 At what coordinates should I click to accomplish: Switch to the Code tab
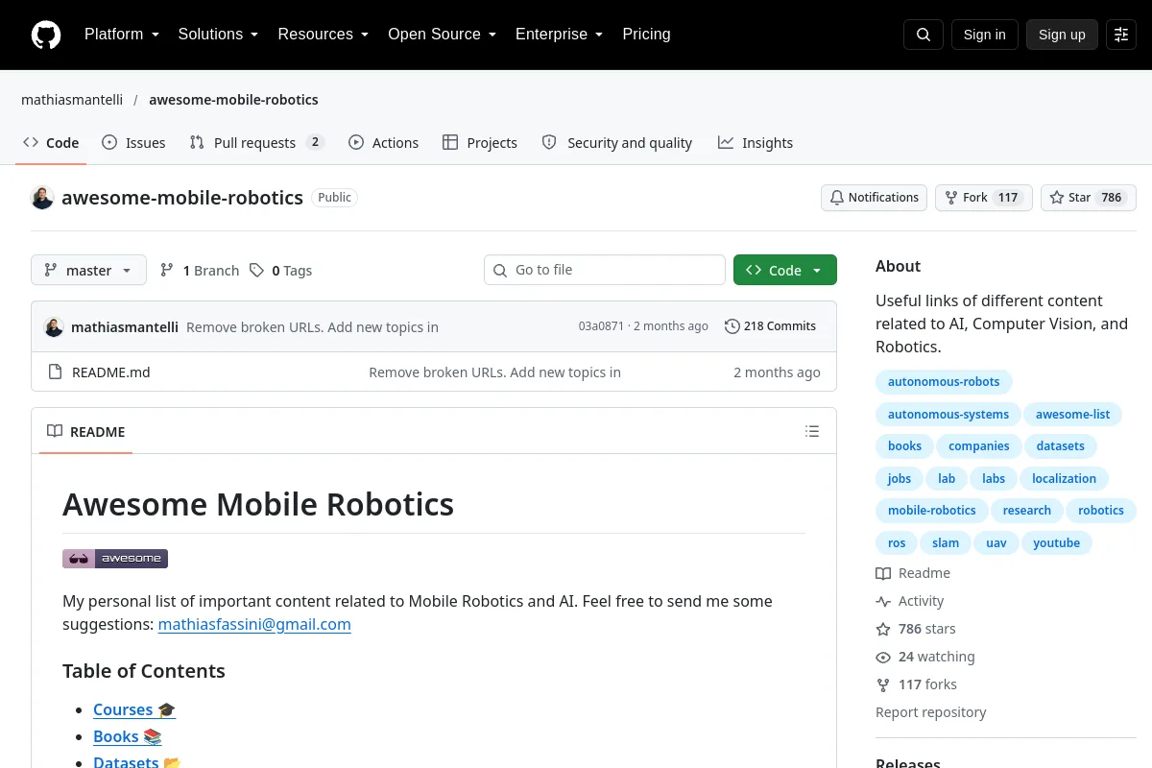[x=51, y=142]
